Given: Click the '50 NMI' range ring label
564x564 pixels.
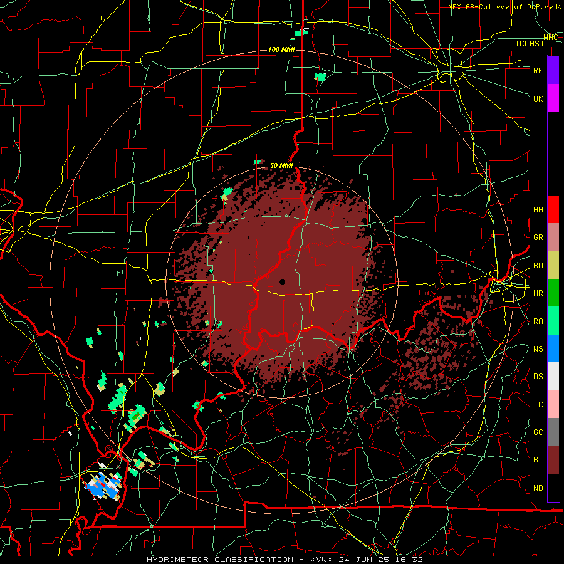Looking at the screenshot, I should pos(281,165).
